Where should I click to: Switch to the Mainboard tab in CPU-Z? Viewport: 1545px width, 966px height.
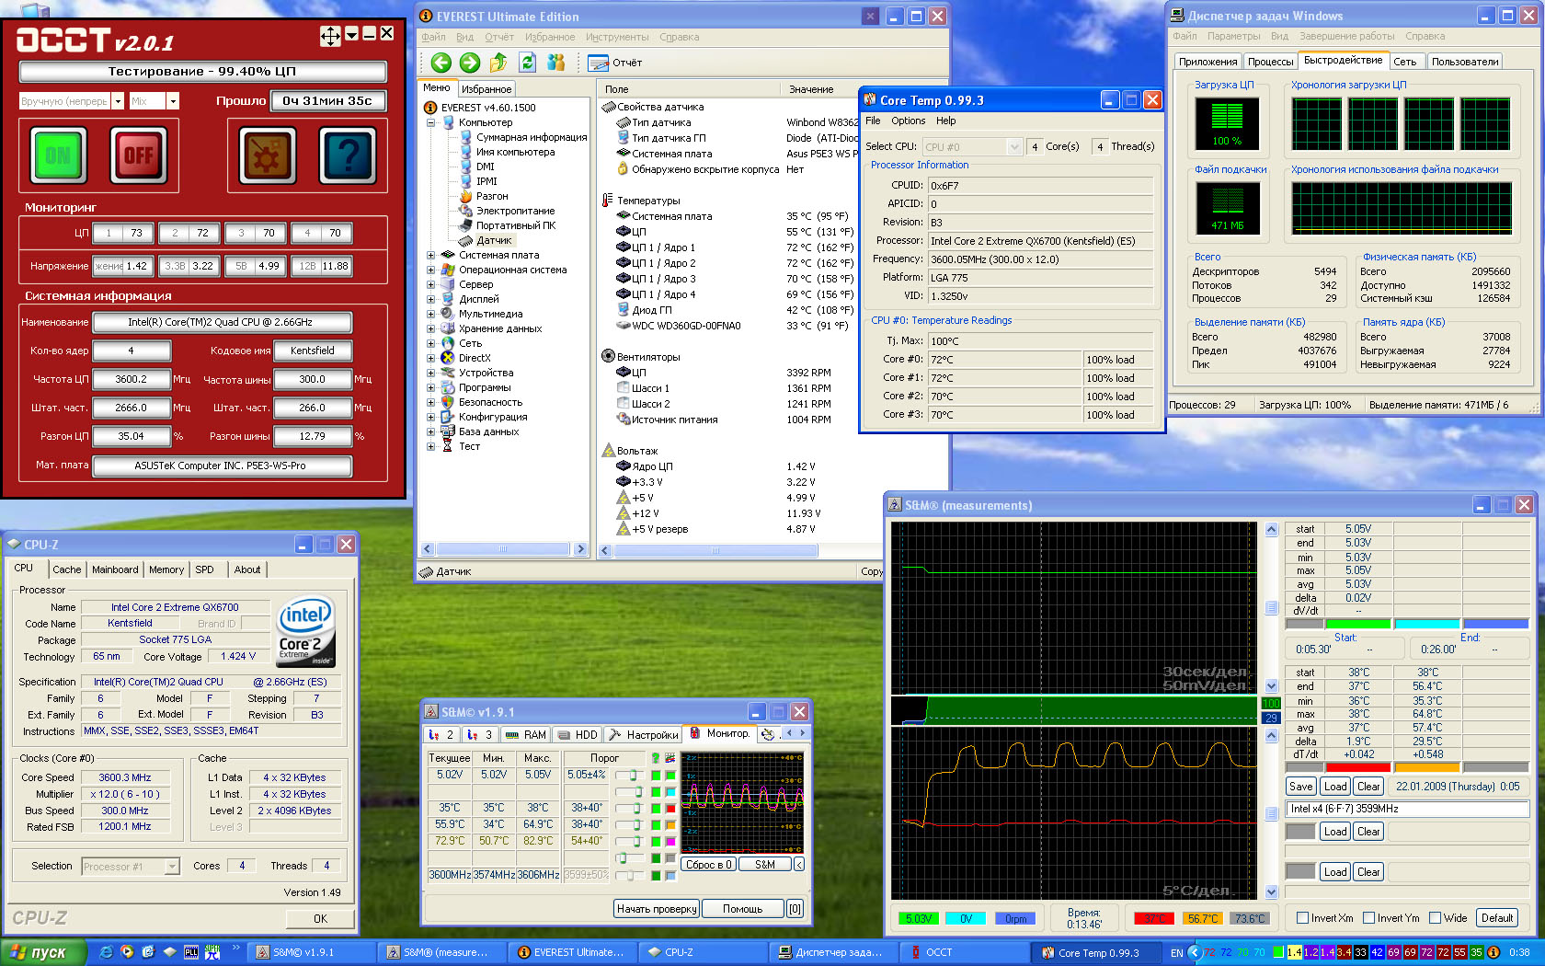click(x=115, y=569)
